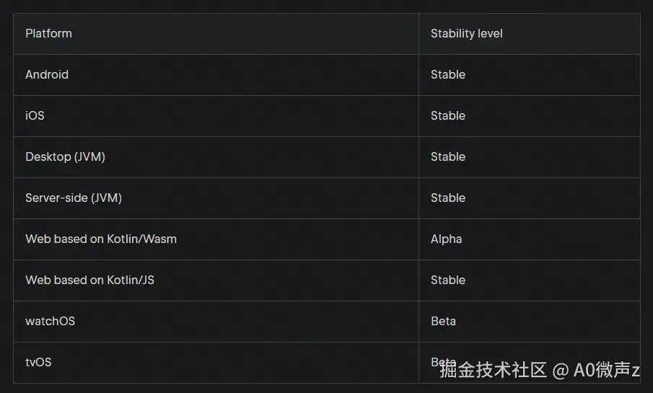The width and height of the screenshot is (653, 393).
Task: Click the 掘金技术社区 watermark text
Action: (x=494, y=370)
